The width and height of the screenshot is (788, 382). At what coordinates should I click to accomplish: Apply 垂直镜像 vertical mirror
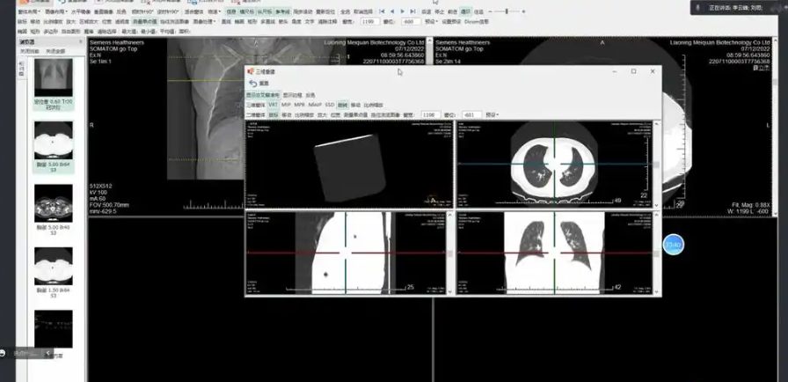click(x=104, y=11)
